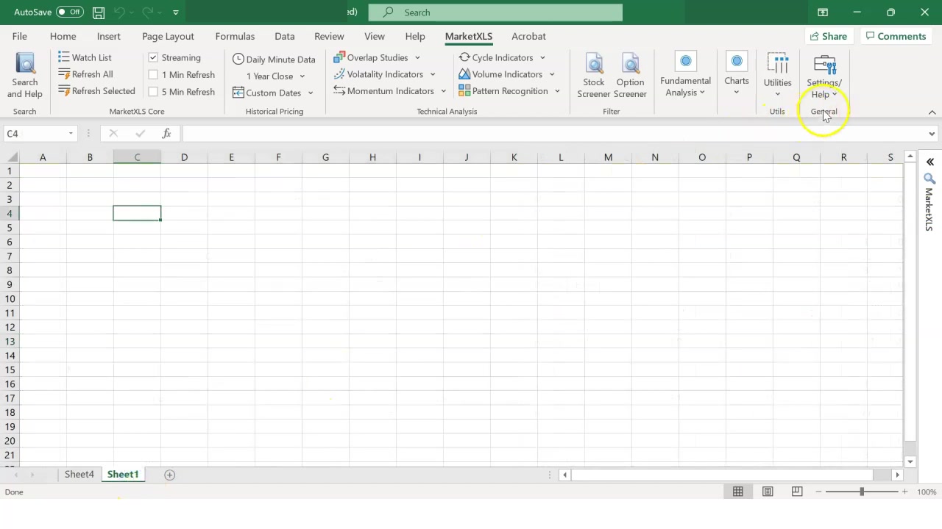942x529 pixels.
Task: Save the workbook with the floppy icon
Action: click(x=98, y=12)
